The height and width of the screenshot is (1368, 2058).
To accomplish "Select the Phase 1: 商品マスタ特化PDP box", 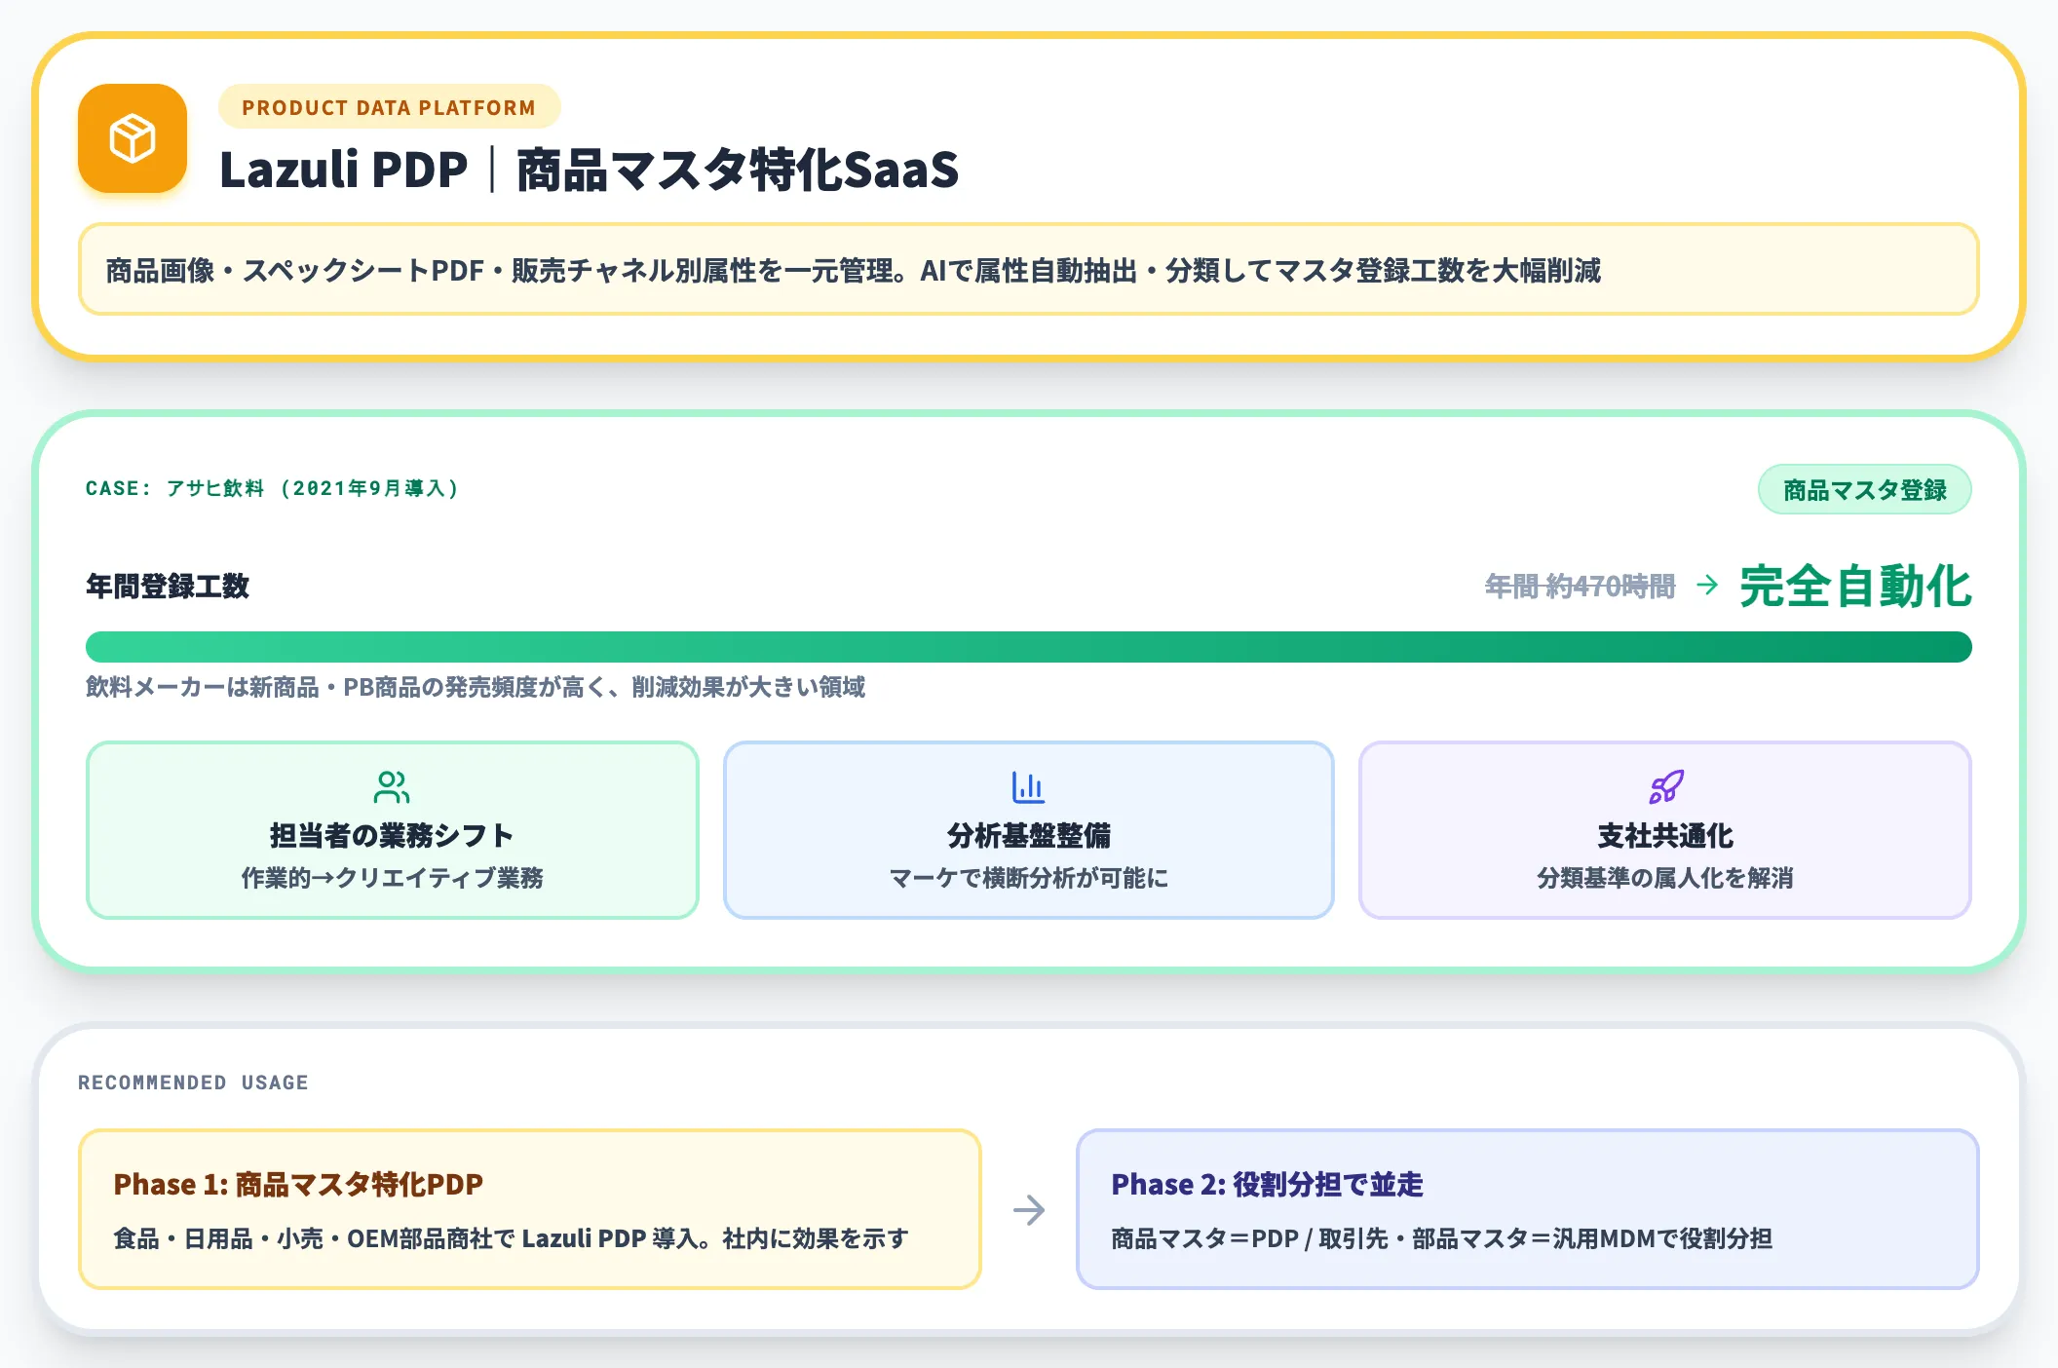I will [x=530, y=1209].
